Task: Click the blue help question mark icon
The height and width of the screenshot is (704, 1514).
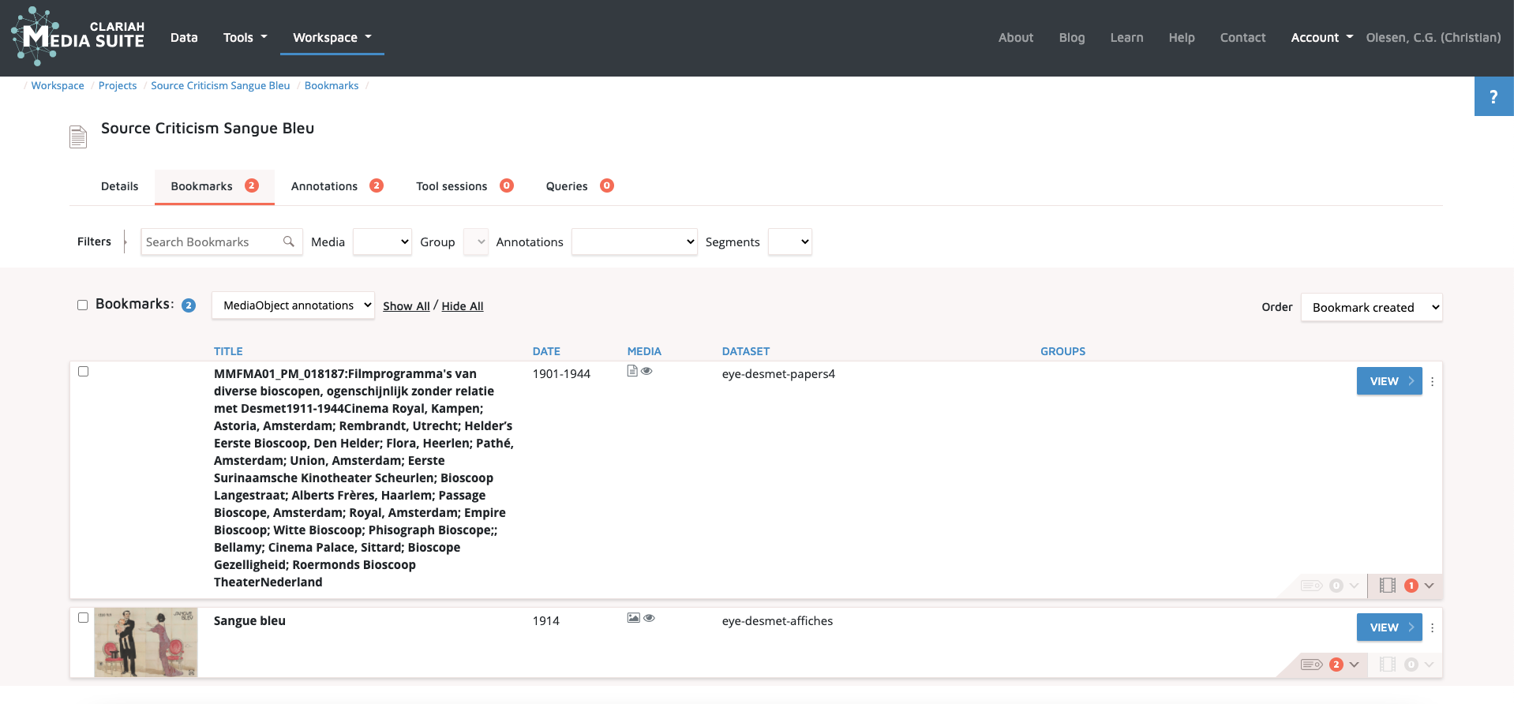Action: [1493, 96]
